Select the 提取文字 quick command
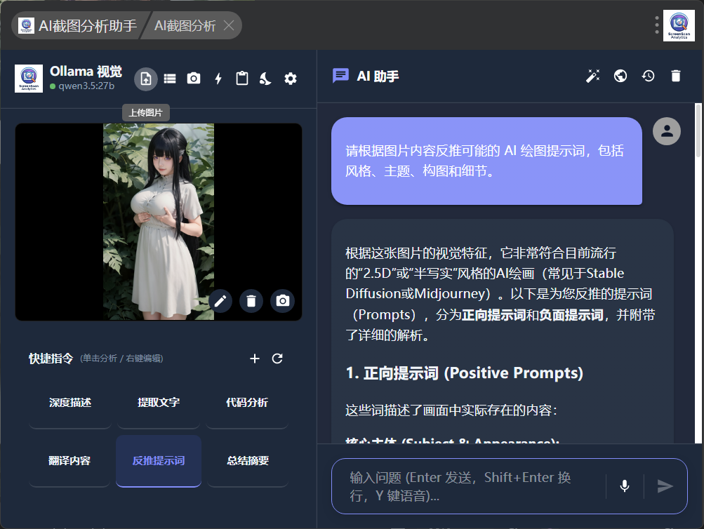The width and height of the screenshot is (704, 529). pyautogui.click(x=159, y=403)
